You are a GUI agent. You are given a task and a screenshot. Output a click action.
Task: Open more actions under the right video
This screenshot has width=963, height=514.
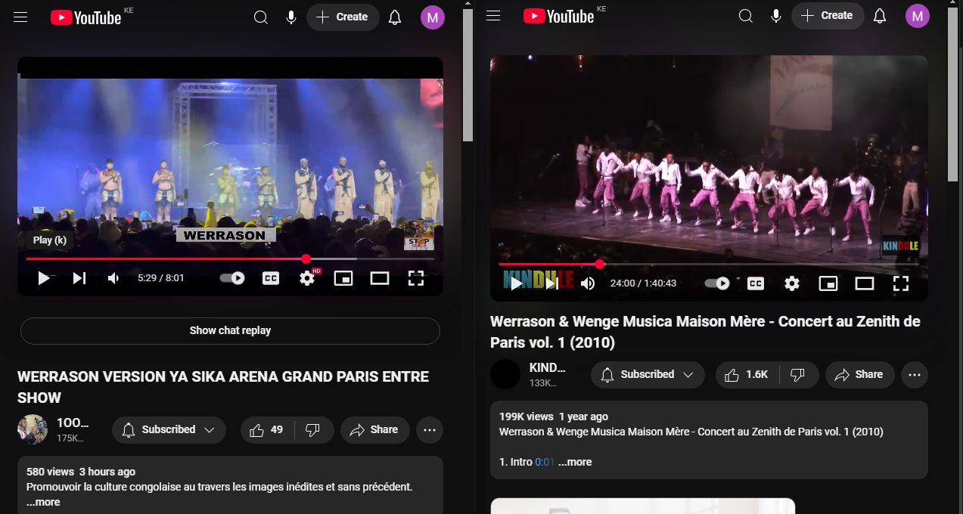click(x=915, y=374)
